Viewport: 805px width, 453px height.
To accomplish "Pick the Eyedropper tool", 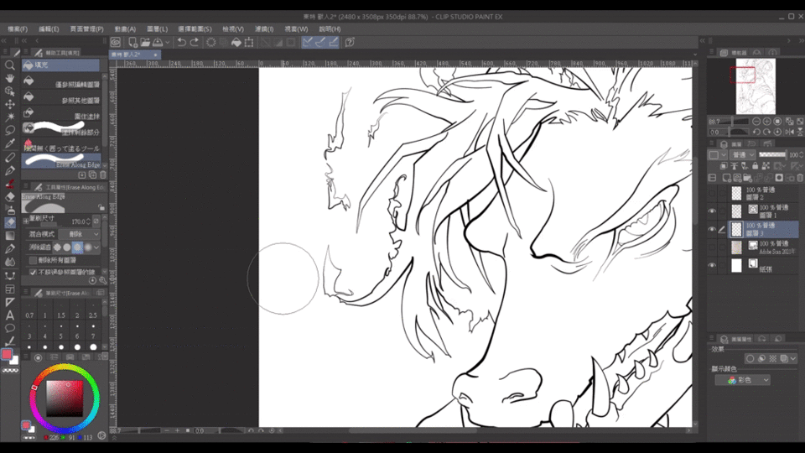I will (10, 143).
